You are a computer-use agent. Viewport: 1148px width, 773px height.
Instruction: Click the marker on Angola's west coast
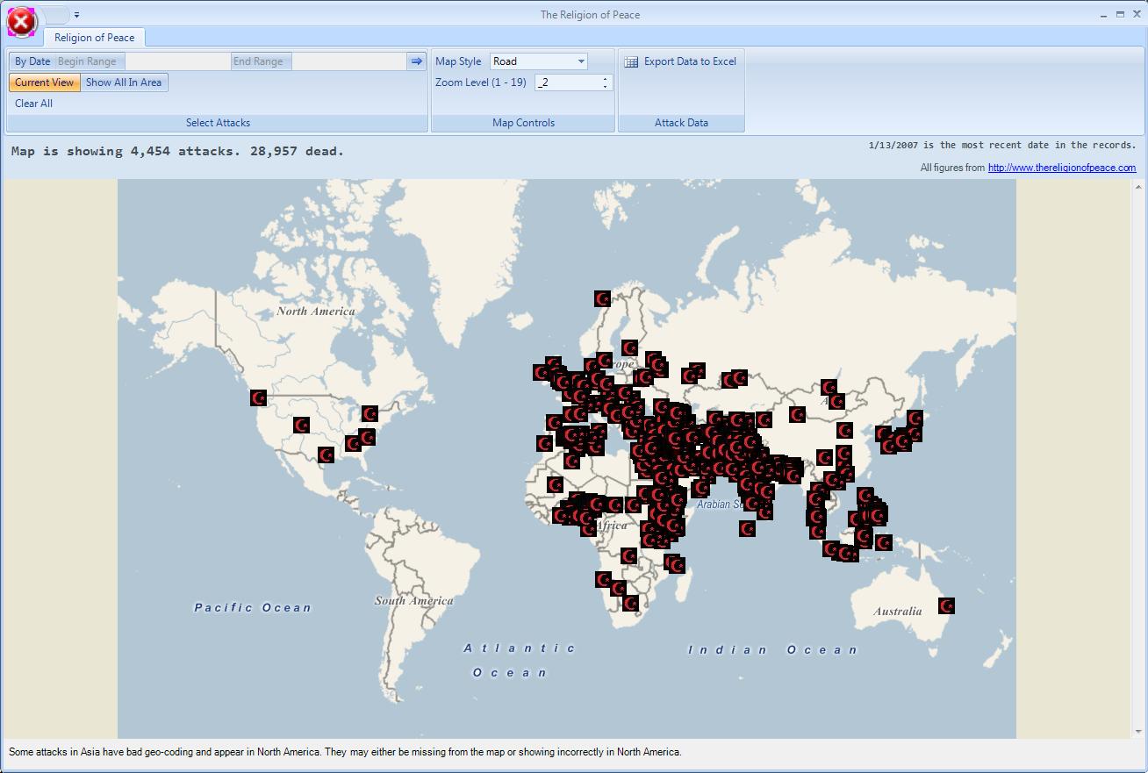(603, 579)
